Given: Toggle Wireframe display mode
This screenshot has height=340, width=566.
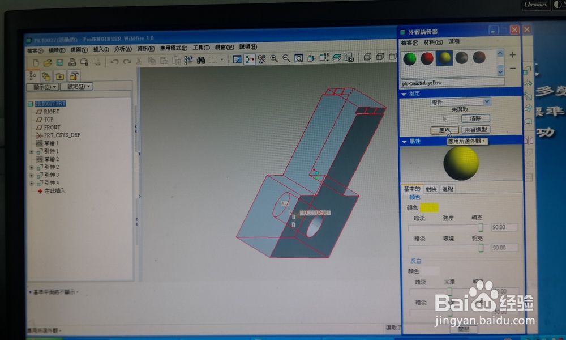Looking at the screenshot, I should (367, 57).
